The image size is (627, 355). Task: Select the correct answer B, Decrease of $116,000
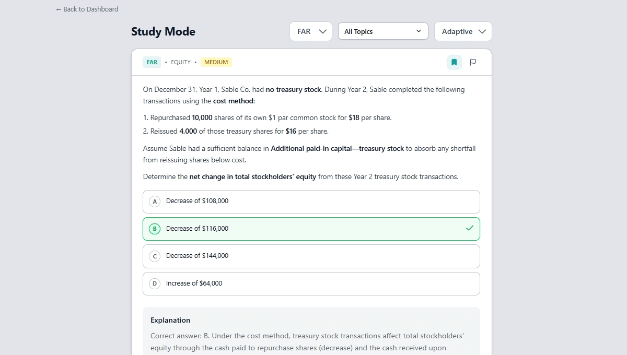coord(311,229)
